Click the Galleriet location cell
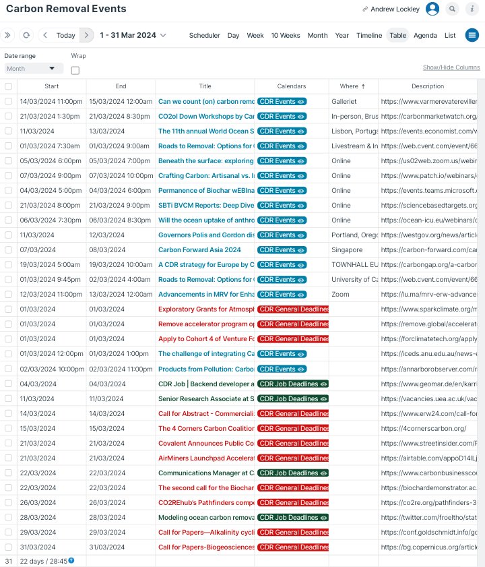The width and height of the screenshot is (485, 567). point(344,102)
